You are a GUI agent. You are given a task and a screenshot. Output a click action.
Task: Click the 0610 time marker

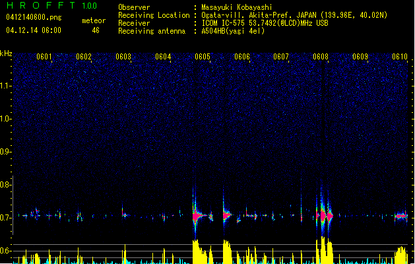pyautogui.click(x=400, y=57)
